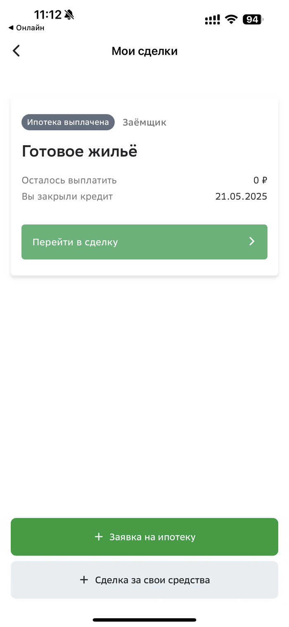Screen dimensions: 289x627
Task: Select the Готовое жильё deal title
Action: tap(79, 152)
